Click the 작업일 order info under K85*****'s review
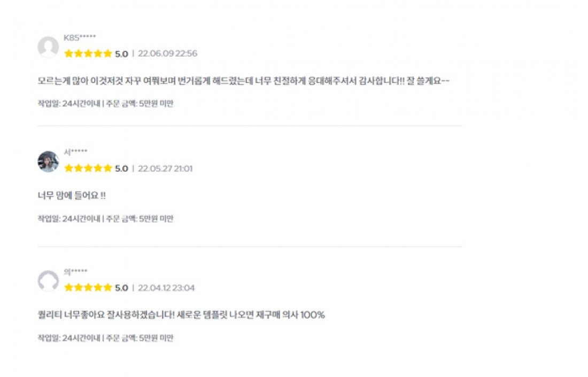Screen dimensions: 588x377 pyautogui.click(x=105, y=104)
